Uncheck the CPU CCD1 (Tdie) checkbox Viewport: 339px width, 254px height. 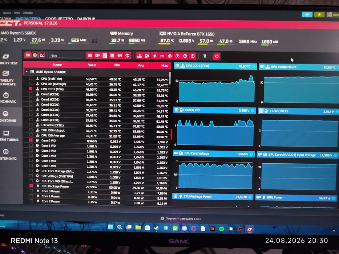[31, 89]
